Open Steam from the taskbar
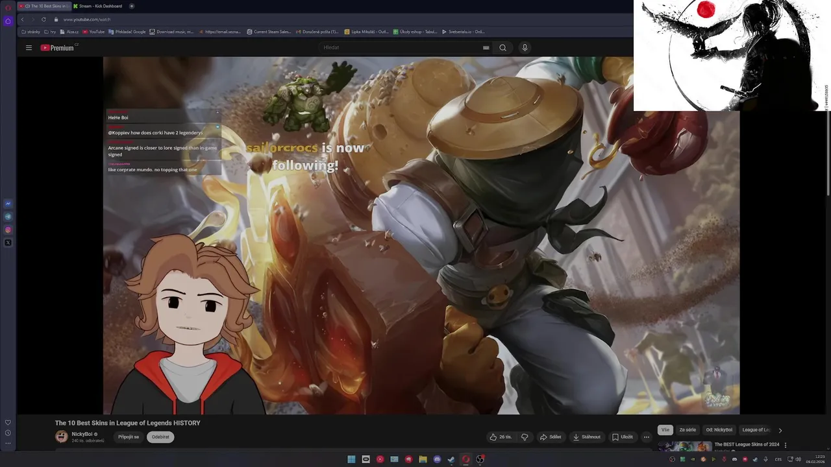This screenshot has height=467, width=831. (x=451, y=459)
